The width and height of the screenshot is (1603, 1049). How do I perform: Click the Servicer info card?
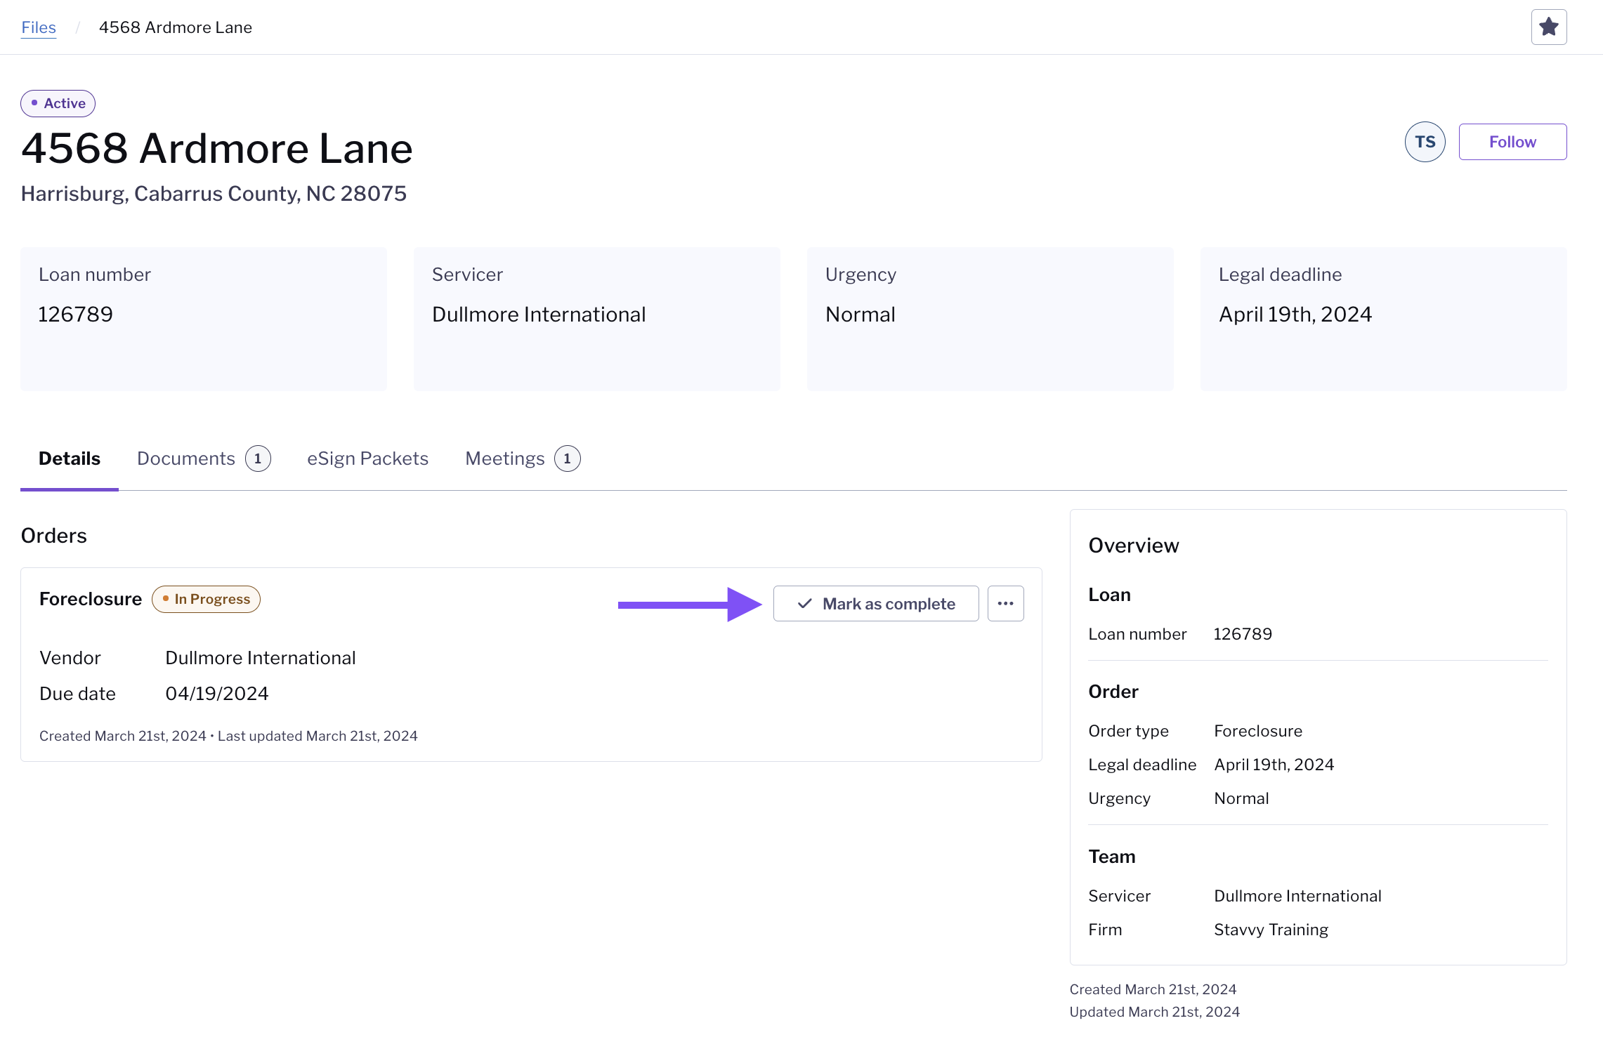coord(596,319)
